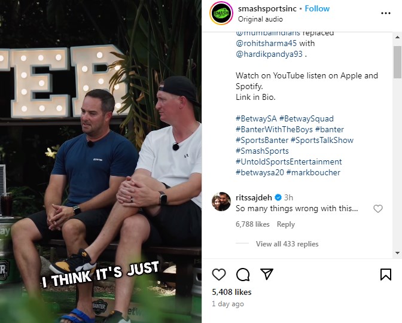Save post with bookmark icon
The height and width of the screenshot is (323, 402).
(x=386, y=275)
